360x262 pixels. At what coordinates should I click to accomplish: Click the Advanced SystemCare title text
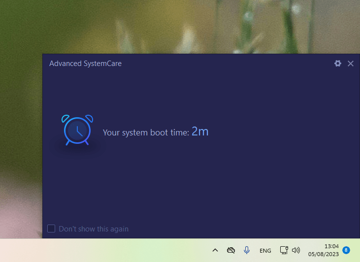[x=85, y=64]
